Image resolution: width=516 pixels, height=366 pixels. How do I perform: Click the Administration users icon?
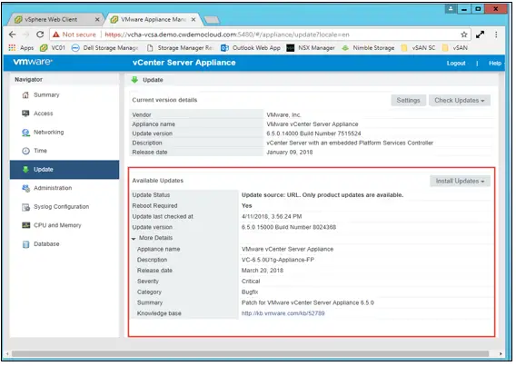pyautogui.click(x=25, y=188)
